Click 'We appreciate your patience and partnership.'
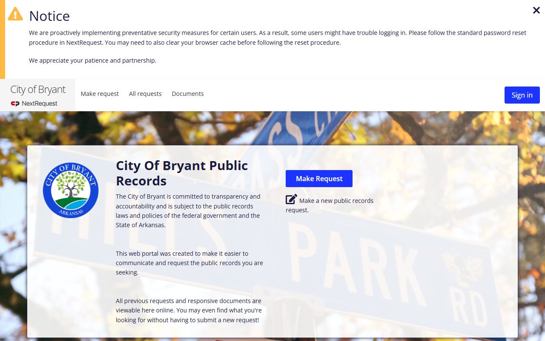 (x=92, y=61)
